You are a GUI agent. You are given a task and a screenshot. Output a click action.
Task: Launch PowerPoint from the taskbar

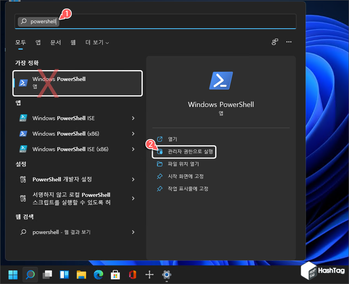[132, 275]
